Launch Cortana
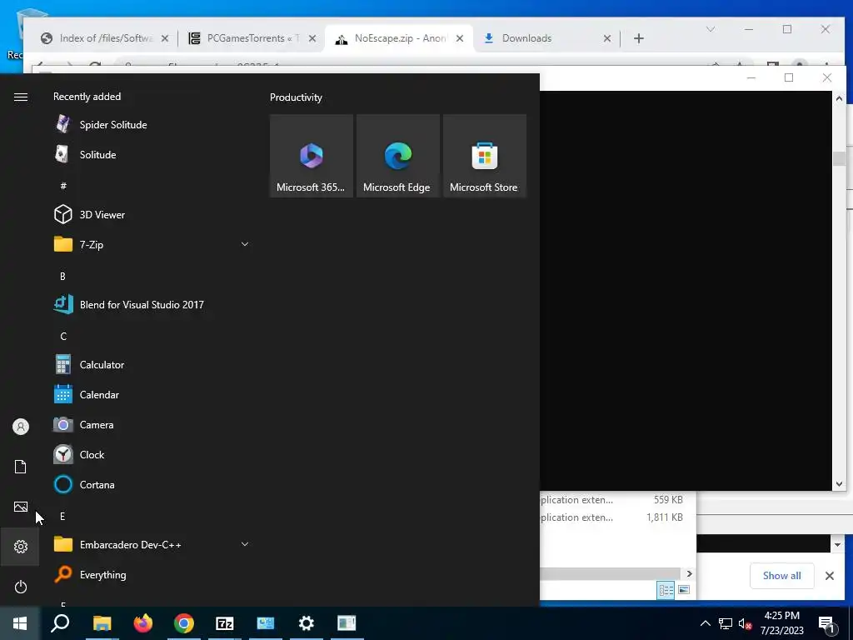Screen dimensions: 853x640 (x=152, y=484)
